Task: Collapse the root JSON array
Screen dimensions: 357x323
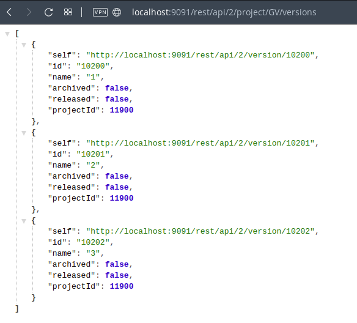Action: point(7,34)
